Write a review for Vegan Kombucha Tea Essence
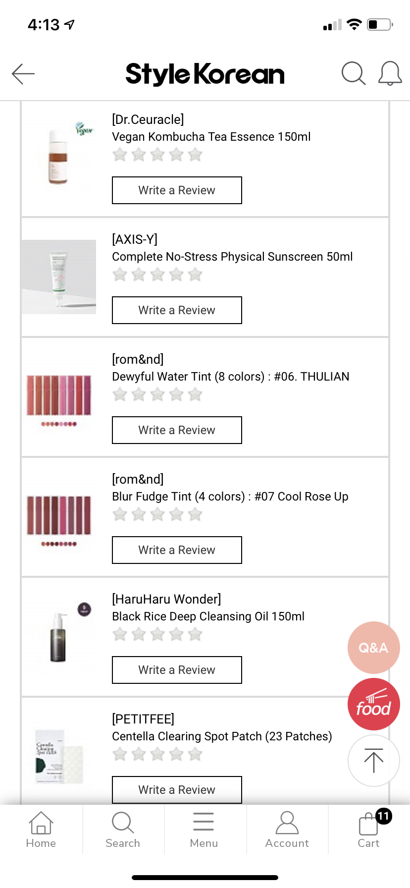 177,190
